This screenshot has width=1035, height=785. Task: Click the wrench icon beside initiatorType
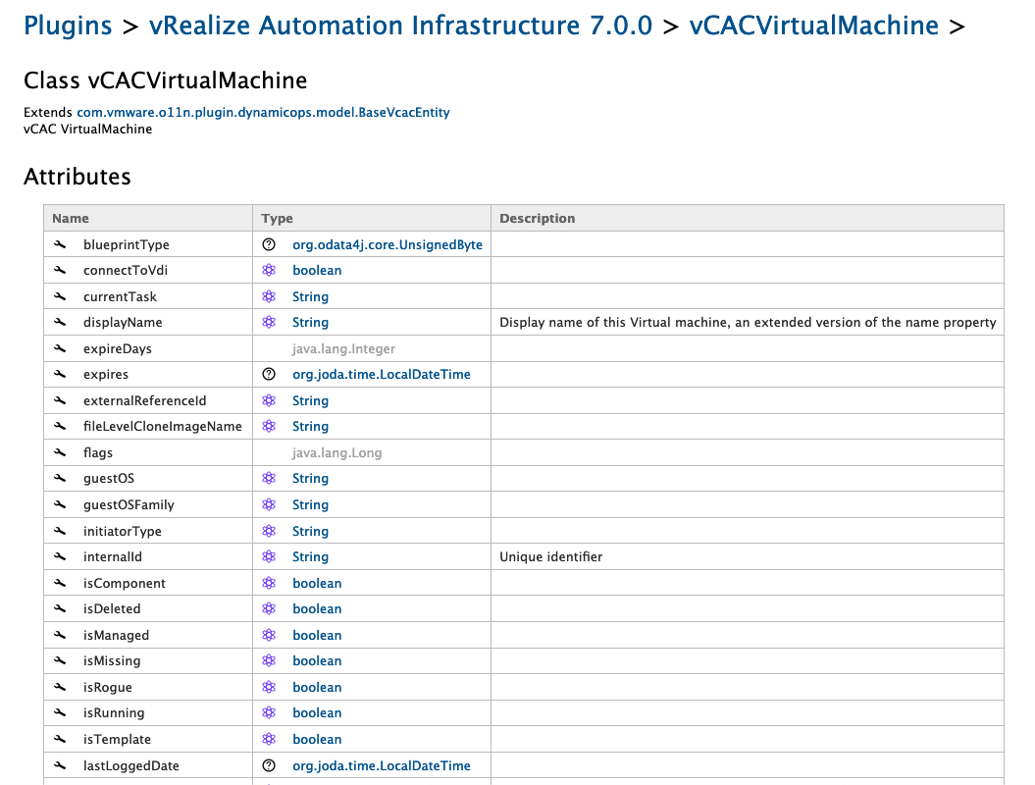60,532
